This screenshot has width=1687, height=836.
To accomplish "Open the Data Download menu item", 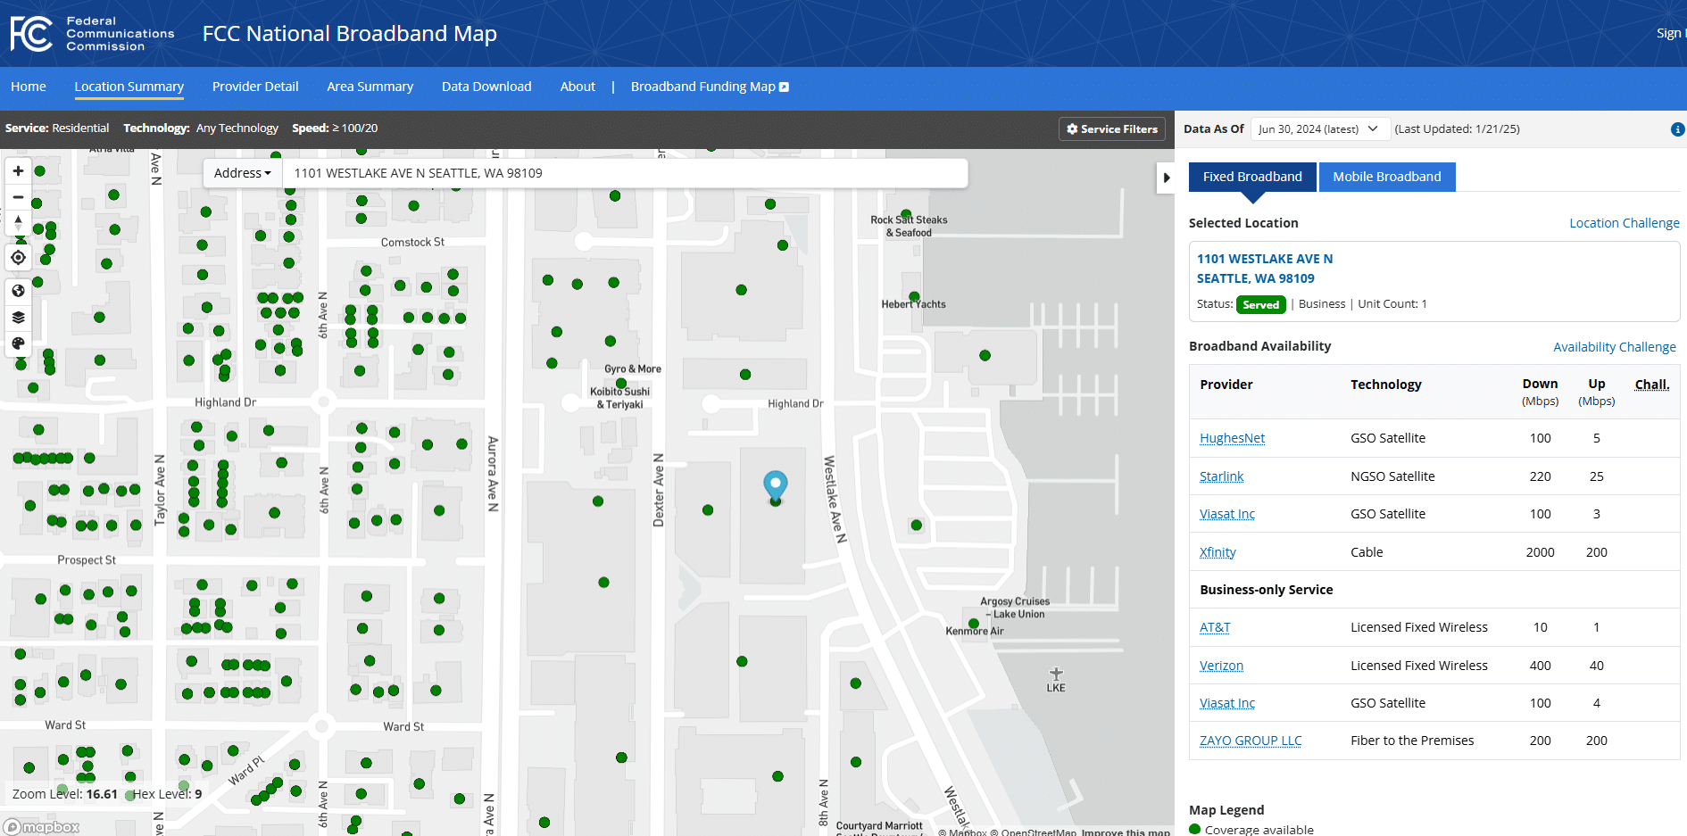I will 486,87.
